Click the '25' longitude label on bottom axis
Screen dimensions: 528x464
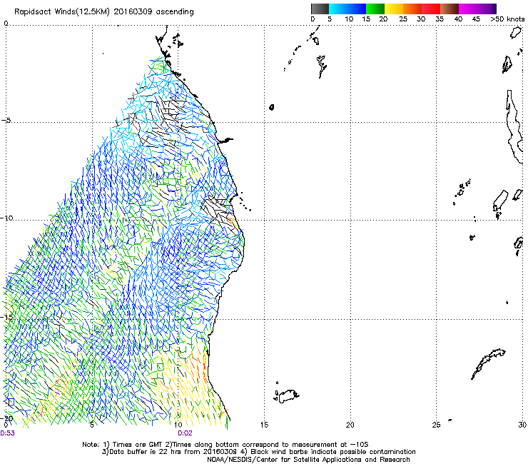[436, 425]
